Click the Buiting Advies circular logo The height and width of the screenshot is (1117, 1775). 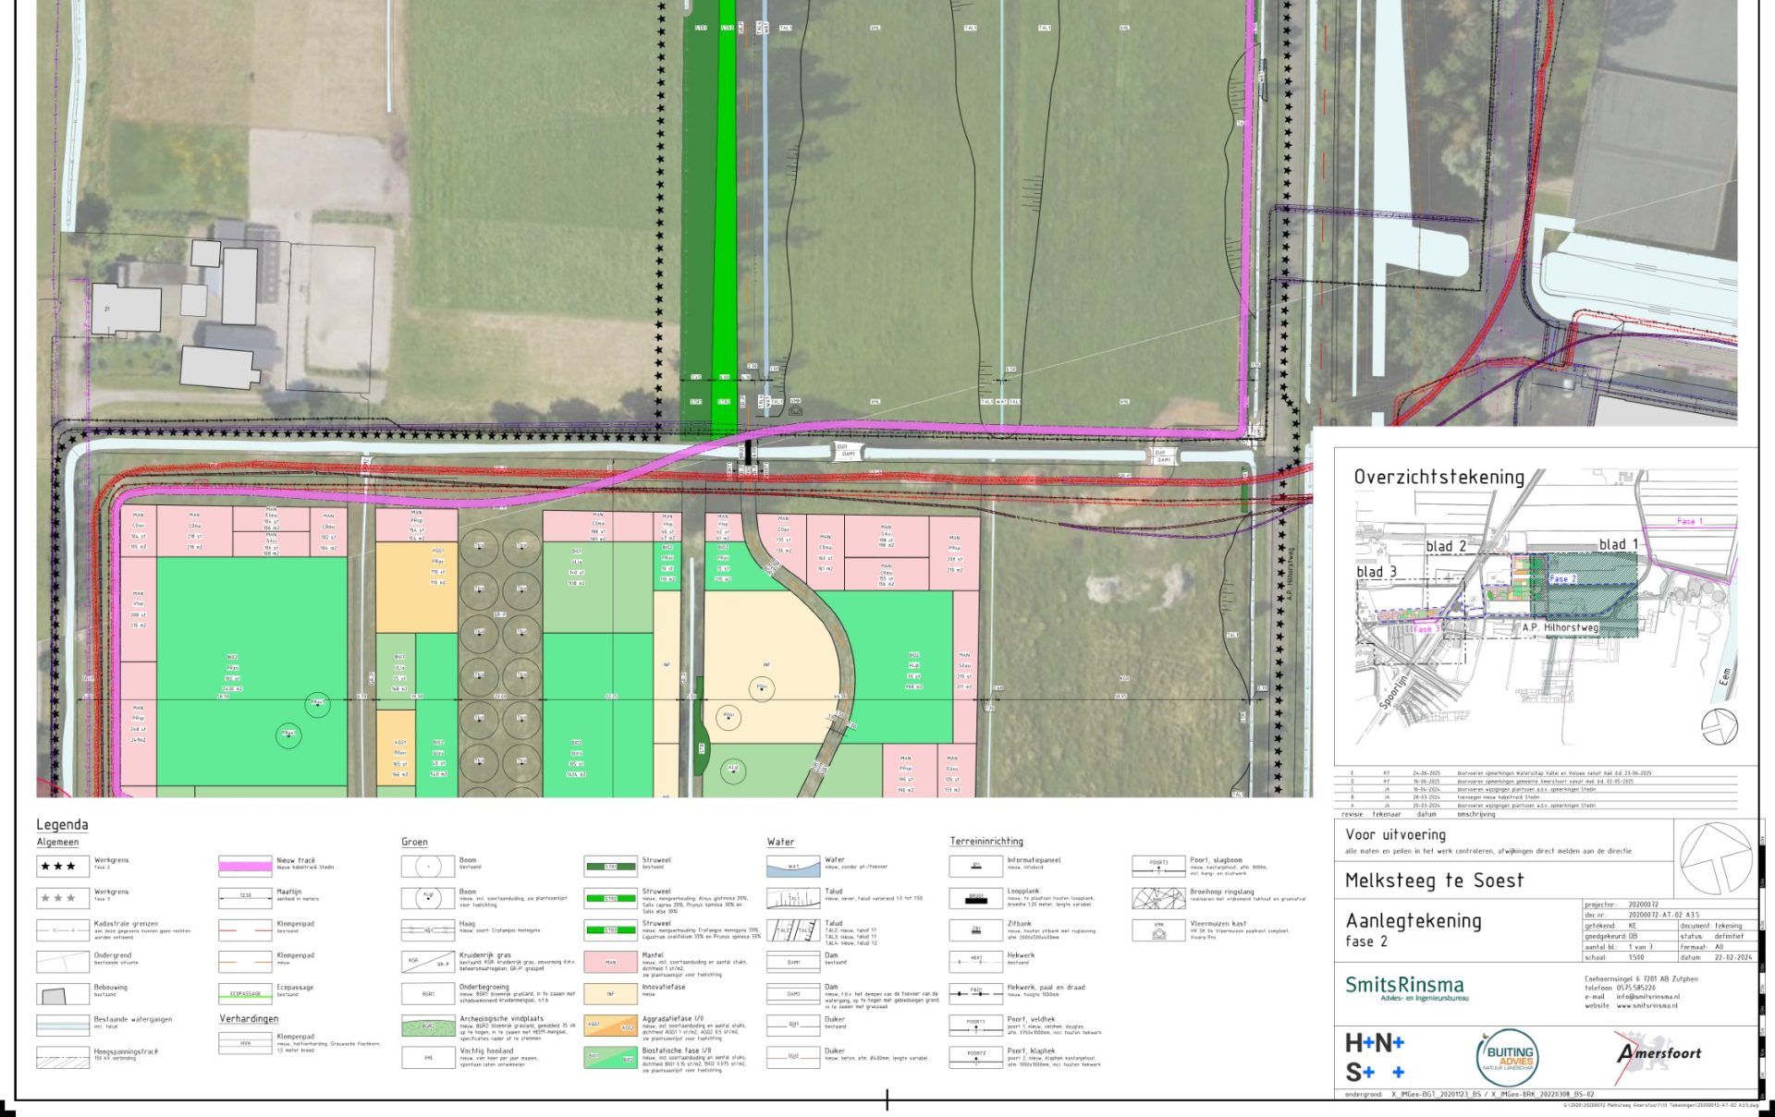click(1508, 1057)
